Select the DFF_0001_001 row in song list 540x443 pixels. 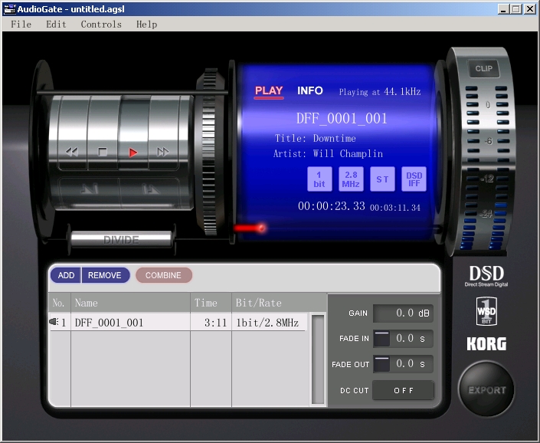(x=178, y=322)
